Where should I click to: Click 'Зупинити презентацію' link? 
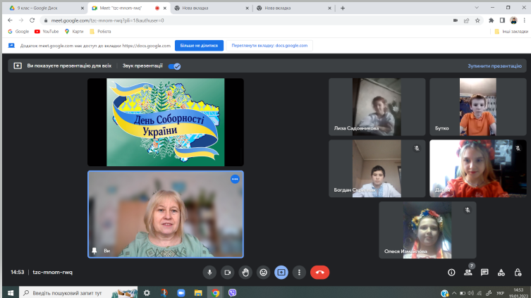pos(494,66)
